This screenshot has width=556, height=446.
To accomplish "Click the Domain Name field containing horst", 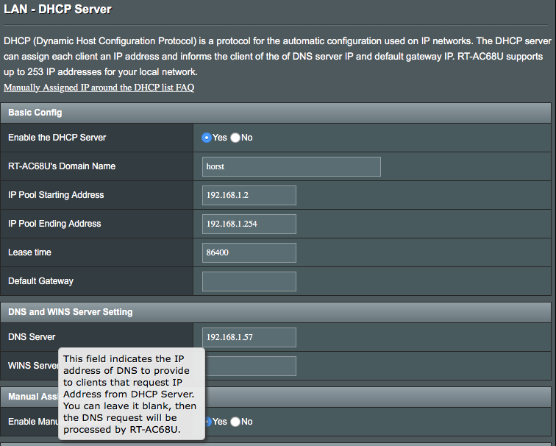I will [x=291, y=166].
